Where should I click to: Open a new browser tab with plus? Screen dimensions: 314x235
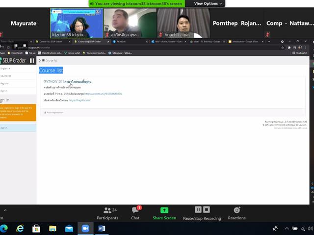click(x=269, y=42)
